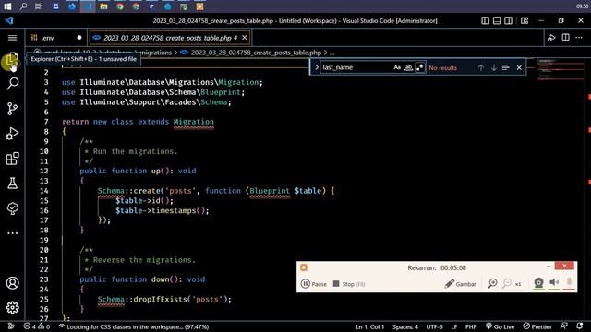
Task: Open Windows taskbar search
Action: coord(23,6)
